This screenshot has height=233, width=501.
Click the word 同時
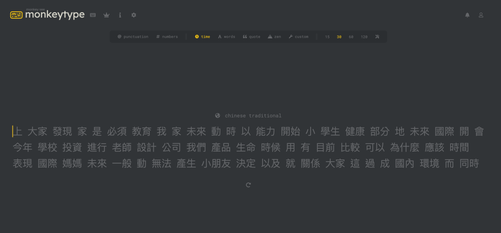tap(469, 163)
